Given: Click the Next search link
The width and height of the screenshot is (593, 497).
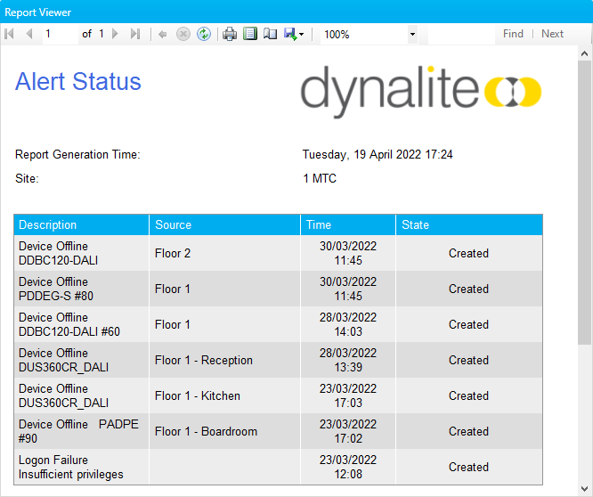Looking at the screenshot, I should coord(552,34).
